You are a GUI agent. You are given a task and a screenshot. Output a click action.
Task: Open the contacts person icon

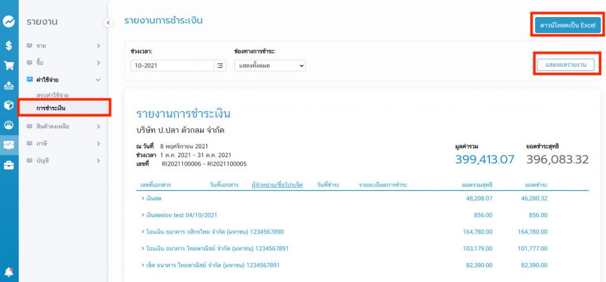9,125
